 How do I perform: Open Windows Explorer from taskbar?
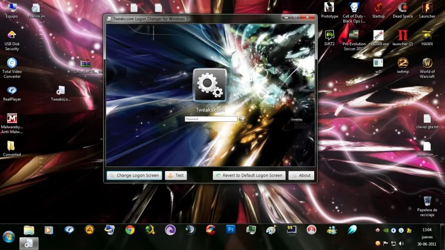29,230
